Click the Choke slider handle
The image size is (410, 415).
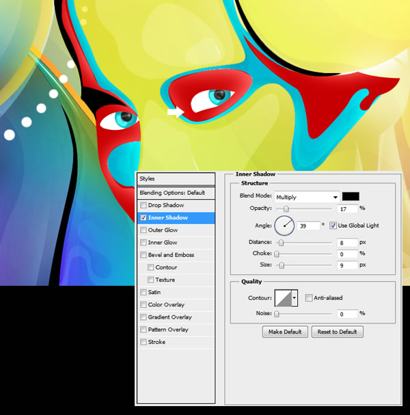click(277, 254)
